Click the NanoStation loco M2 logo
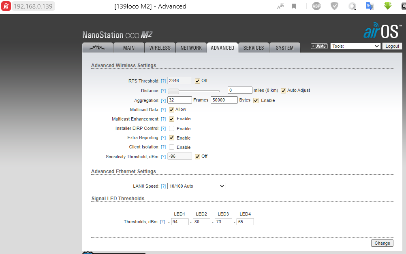 [x=117, y=35]
